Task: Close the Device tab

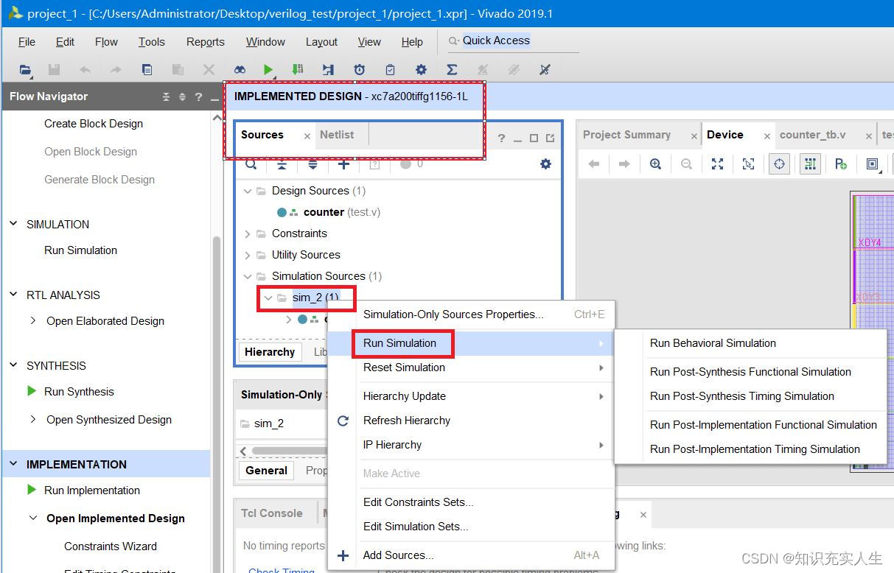Action: (x=767, y=136)
